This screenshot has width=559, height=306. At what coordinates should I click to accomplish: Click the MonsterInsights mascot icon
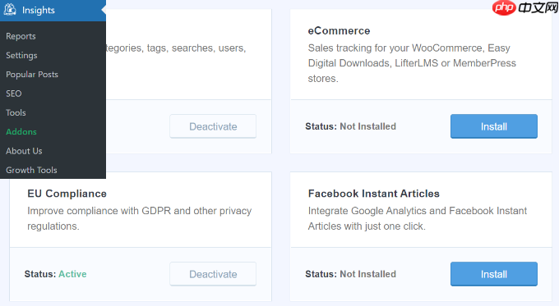pyautogui.click(x=10, y=10)
